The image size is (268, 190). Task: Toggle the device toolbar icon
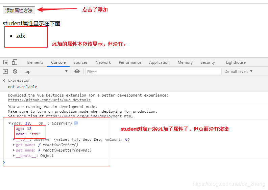[x=15, y=62]
